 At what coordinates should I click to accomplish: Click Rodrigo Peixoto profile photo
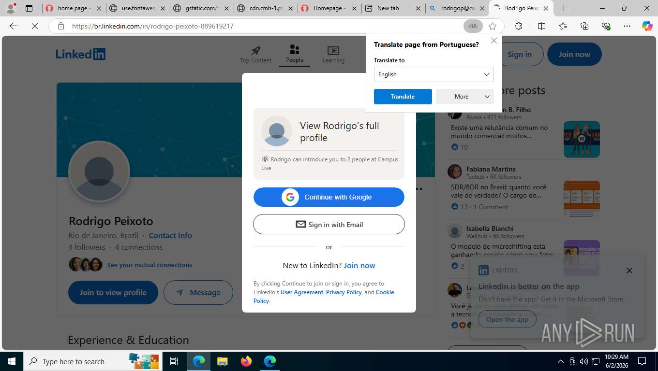[x=99, y=171]
